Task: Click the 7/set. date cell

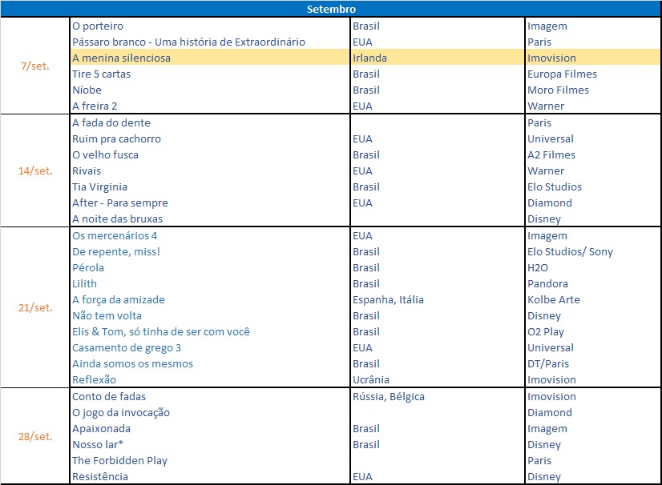Action: pos(35,66)
